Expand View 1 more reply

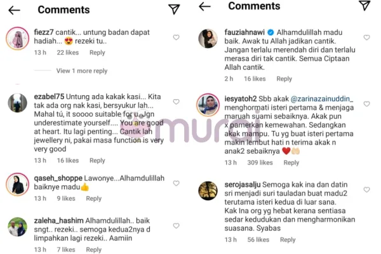(x=82, y=70)
